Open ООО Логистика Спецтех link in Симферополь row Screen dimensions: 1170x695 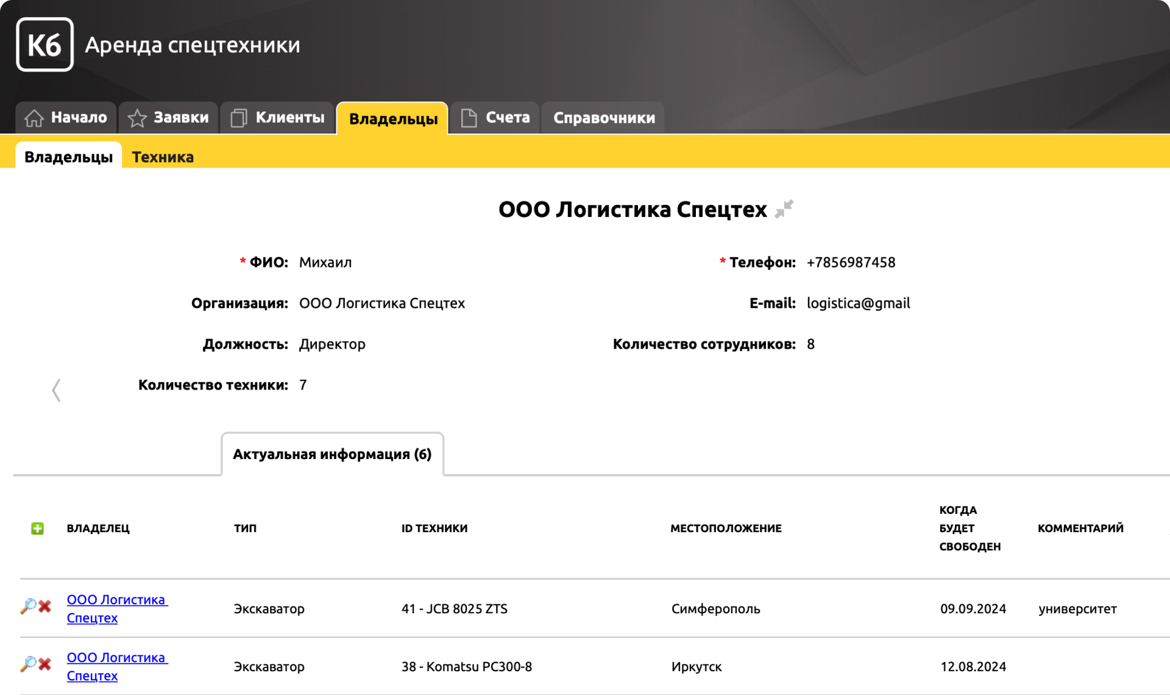(x=116, y=608)
